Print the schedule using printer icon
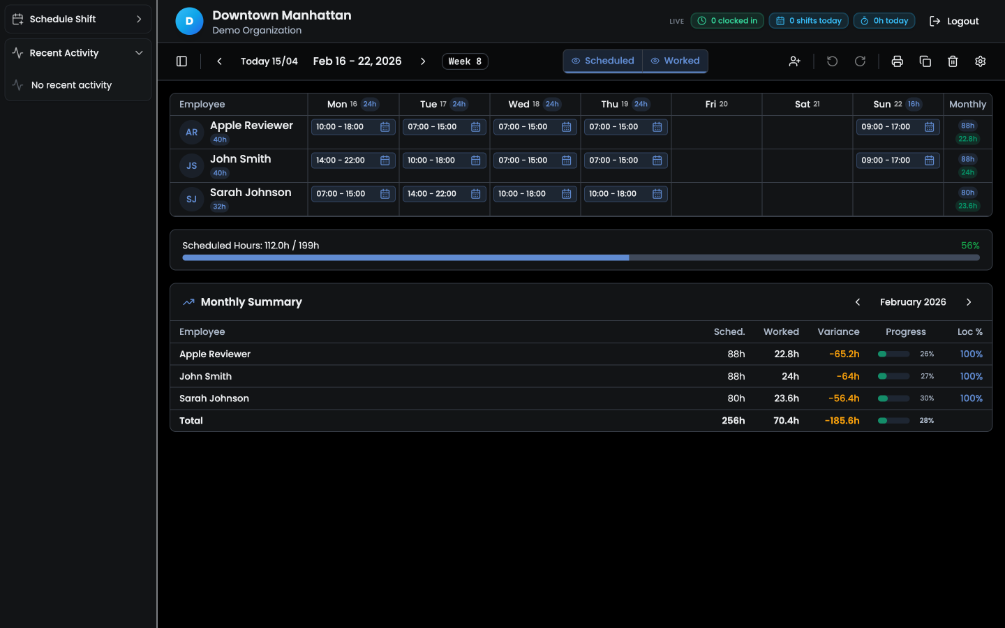The height and width of the screenshot is (628, 1005). [897, 61]
